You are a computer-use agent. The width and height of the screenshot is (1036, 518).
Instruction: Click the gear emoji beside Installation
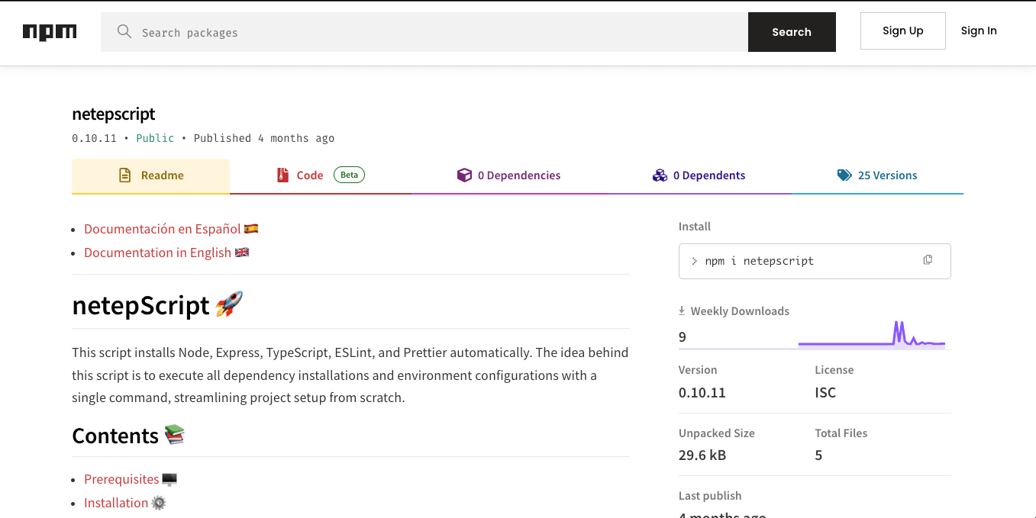(159, 503)
